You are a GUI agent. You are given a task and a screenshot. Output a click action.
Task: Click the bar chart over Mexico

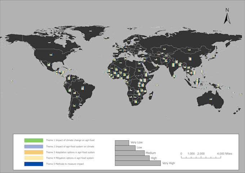49,64
